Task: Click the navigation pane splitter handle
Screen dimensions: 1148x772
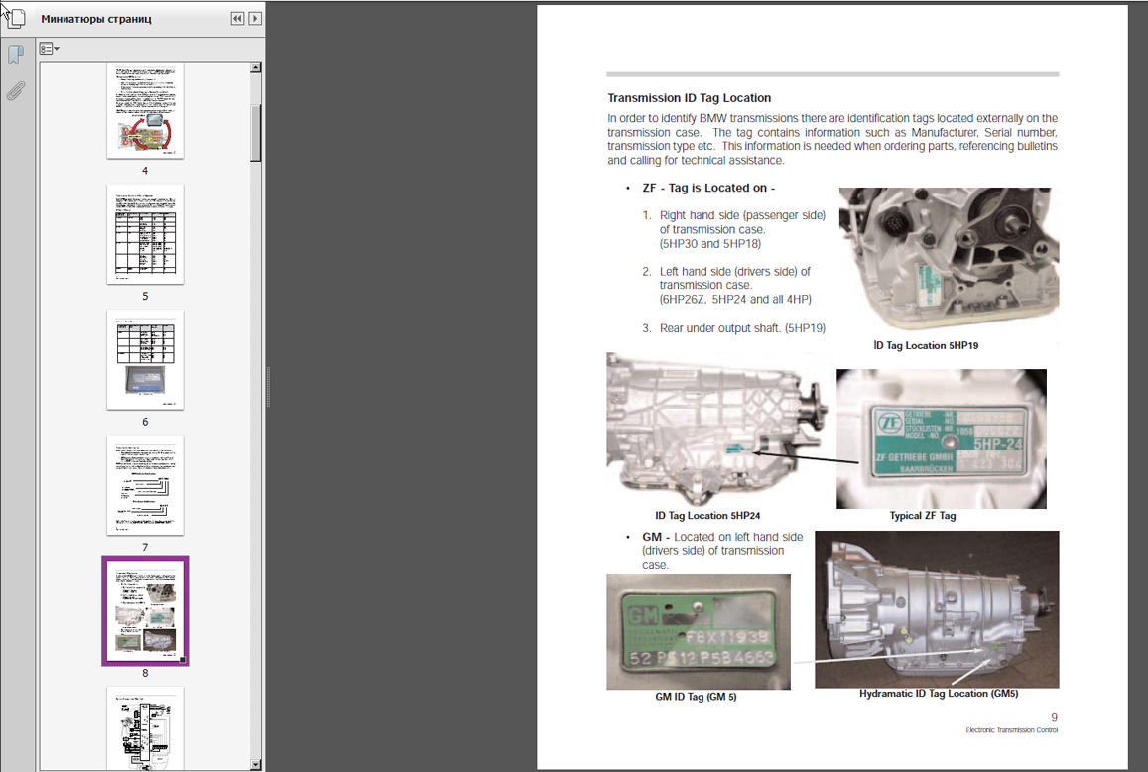Action: [x=266, y=386]
